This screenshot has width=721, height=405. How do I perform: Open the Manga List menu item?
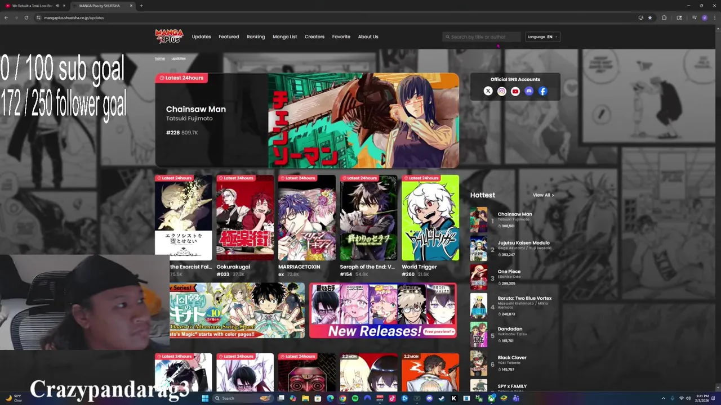click(x=284, y=37)
